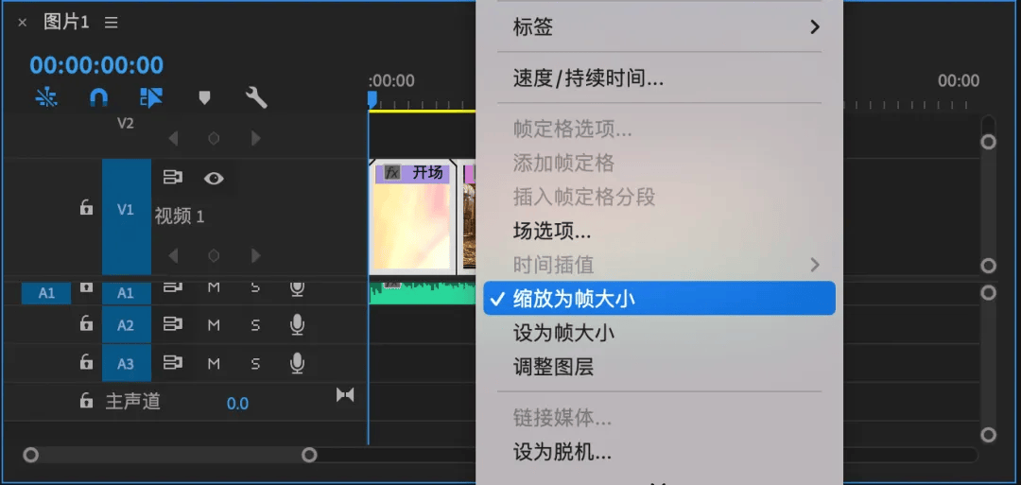Solo audio track A3

click(255, 363)
